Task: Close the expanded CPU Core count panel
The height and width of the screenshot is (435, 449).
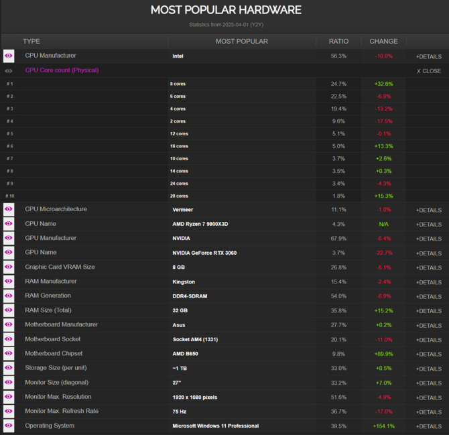Action: (x=429, y=71)
